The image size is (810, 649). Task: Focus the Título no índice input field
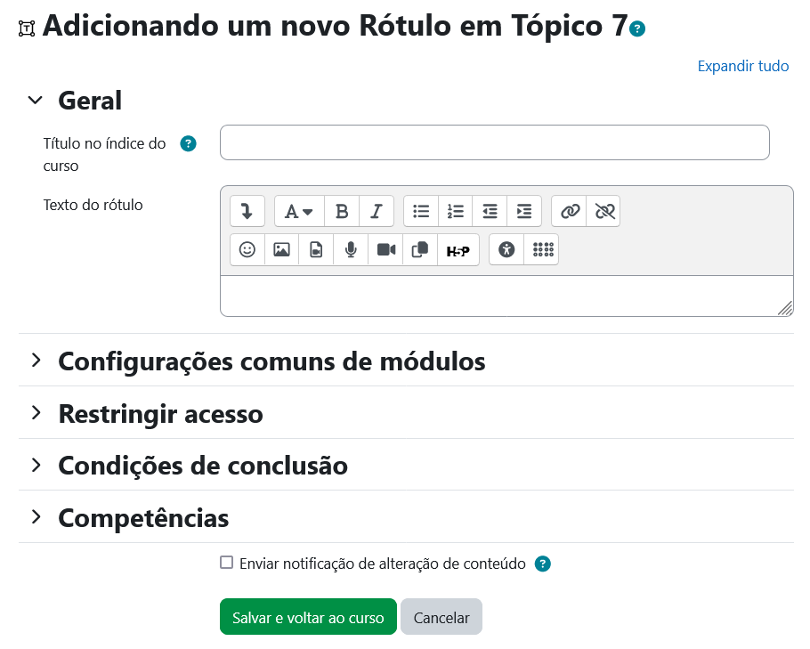pyautogui.click(x=494, y=142)
